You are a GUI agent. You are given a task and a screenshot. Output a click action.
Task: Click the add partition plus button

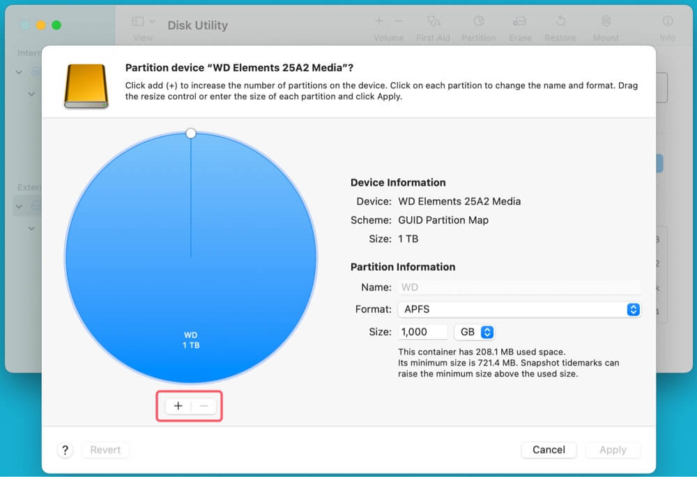click(178, 406)
